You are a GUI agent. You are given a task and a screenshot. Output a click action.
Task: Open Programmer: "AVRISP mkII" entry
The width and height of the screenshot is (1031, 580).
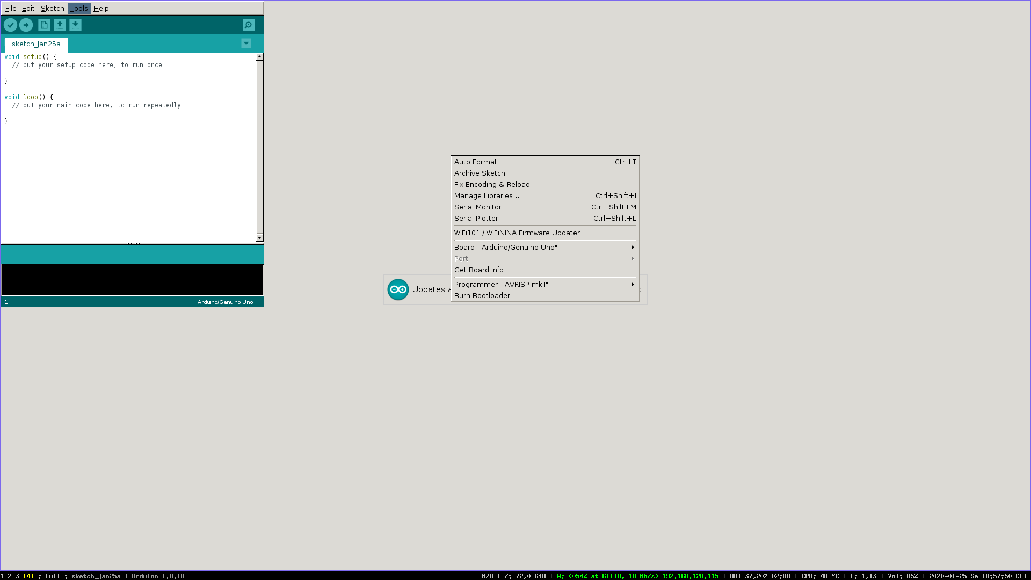545,284
